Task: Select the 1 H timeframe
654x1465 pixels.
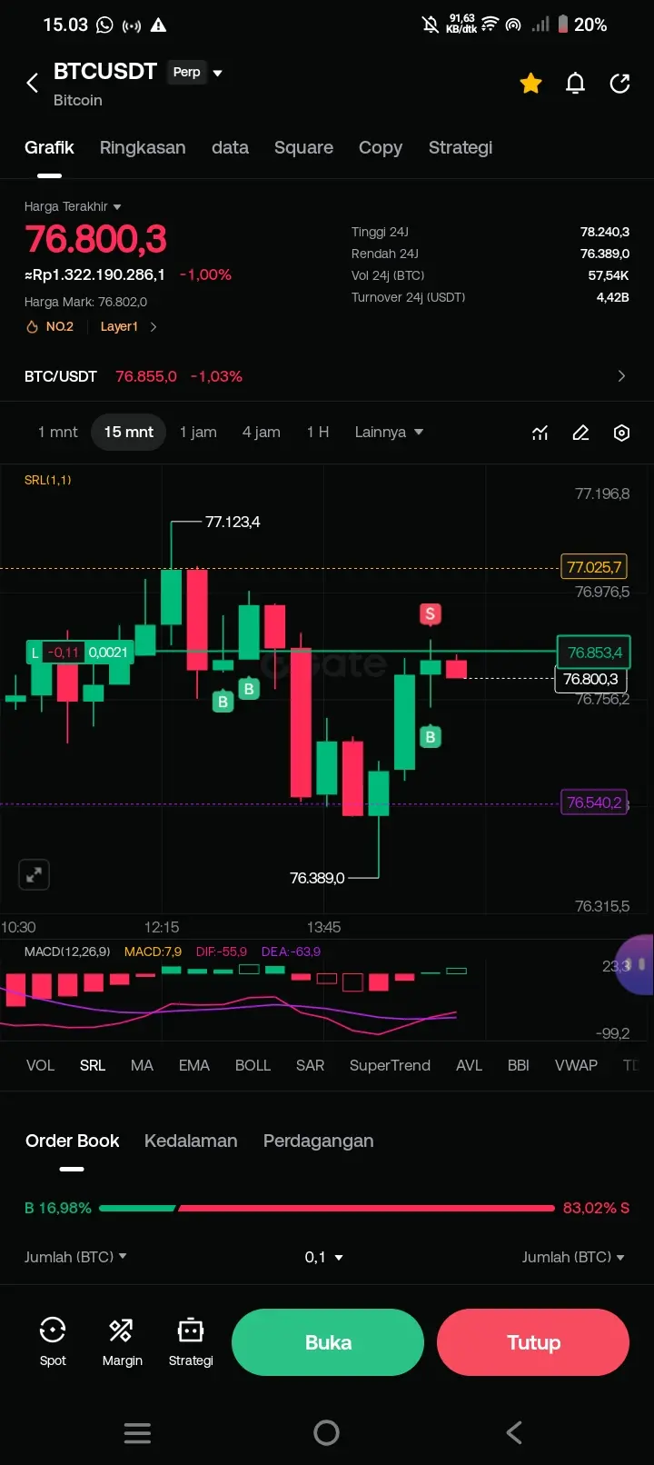Action: (318, 432)
